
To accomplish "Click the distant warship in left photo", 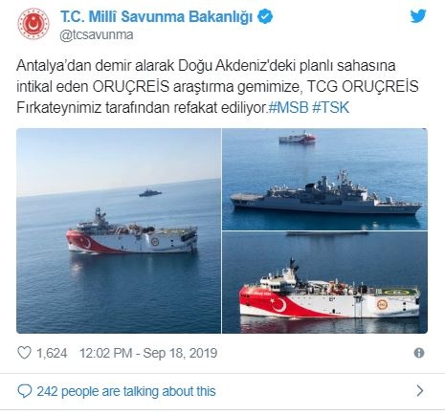I will 150,192.
